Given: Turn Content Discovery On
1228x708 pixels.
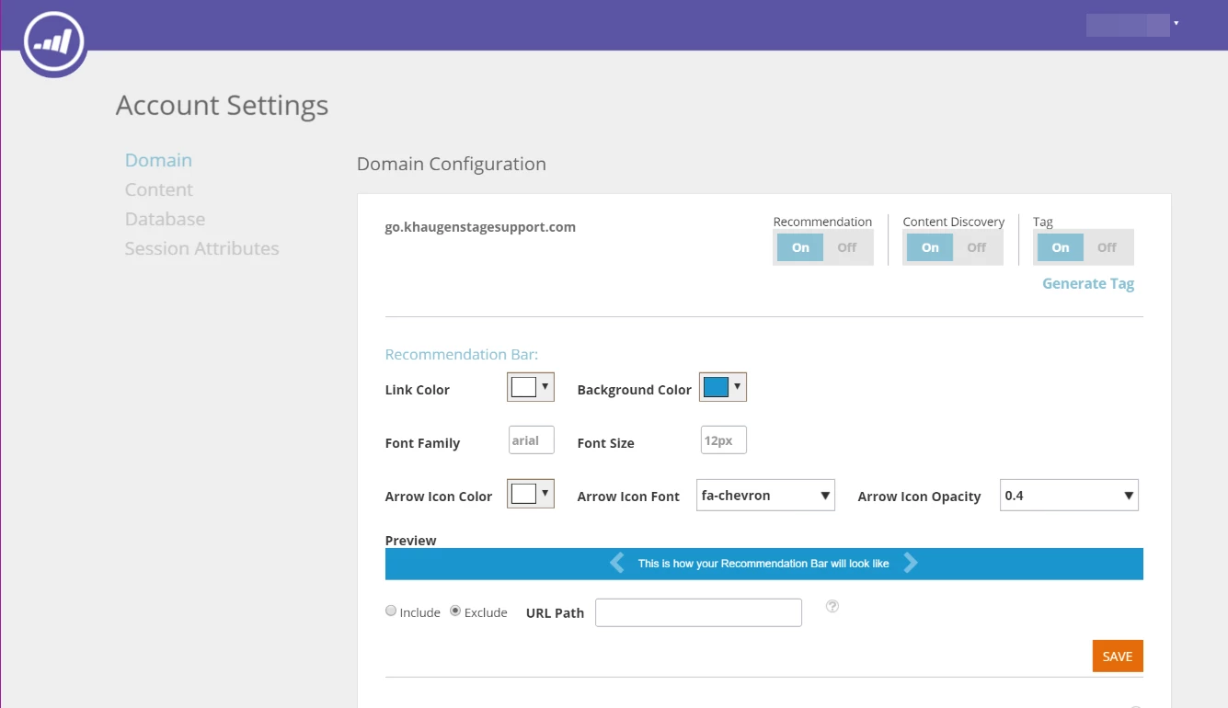Looking at the screenshot, I should 930,247.
